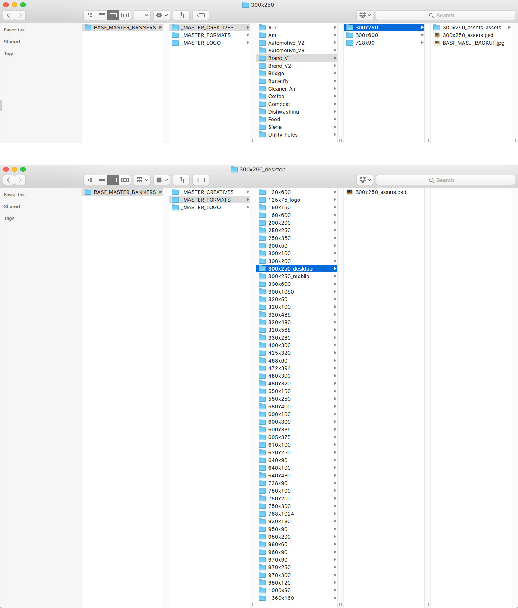
Task: Select the Brand_V2 folder
Action: 279,66
